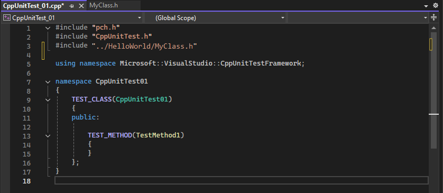Click the green CppUnitTest01 class name
Screen dimensions: 443x193
142,99
